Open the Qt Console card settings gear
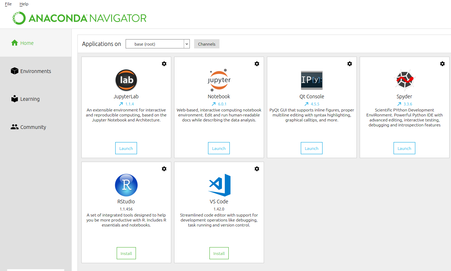The image size is (451, 271). pyautogui.click(x=350, y=64)
